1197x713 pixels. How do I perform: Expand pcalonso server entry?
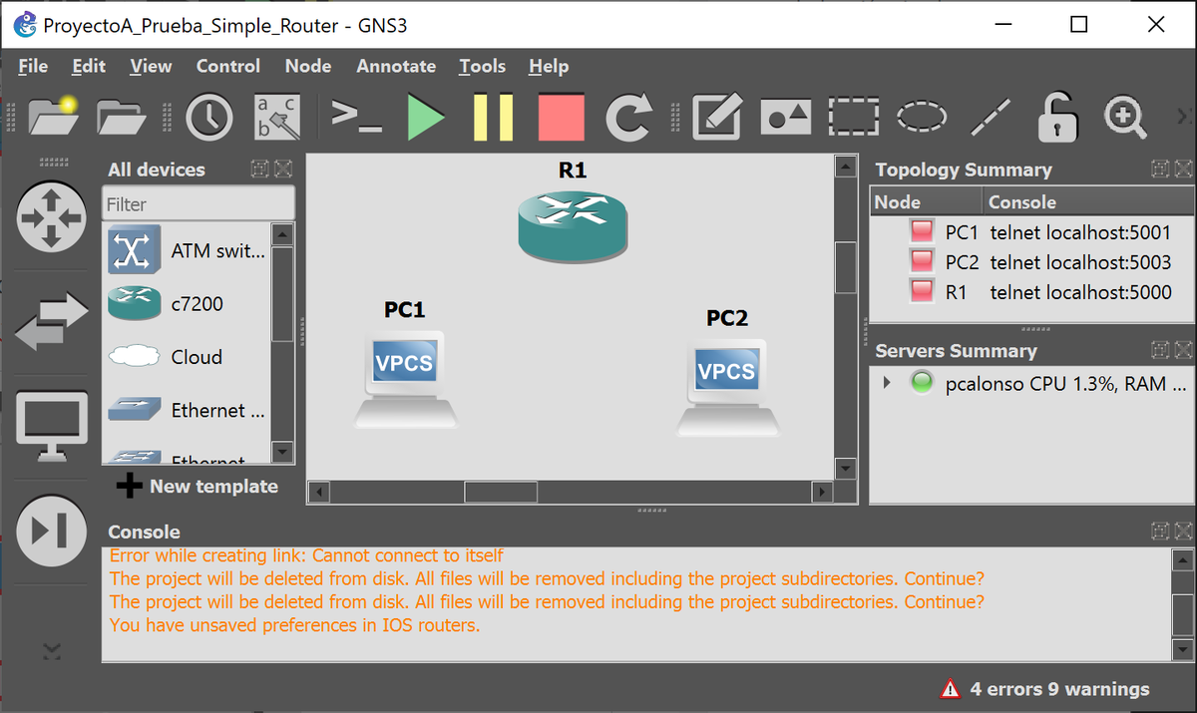coord(886,382)
